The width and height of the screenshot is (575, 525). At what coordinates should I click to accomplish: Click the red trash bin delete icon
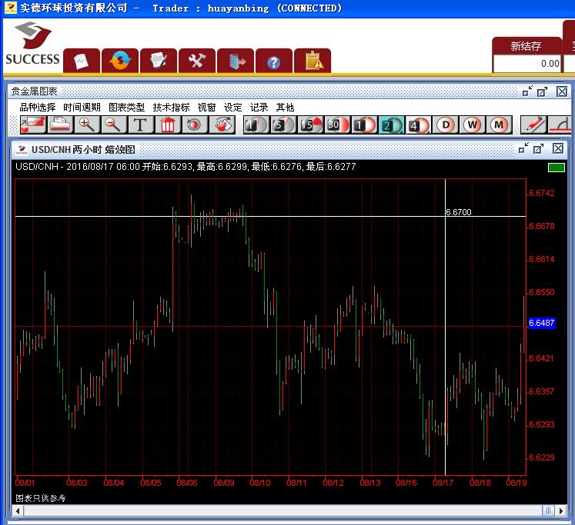coord(168,125)
